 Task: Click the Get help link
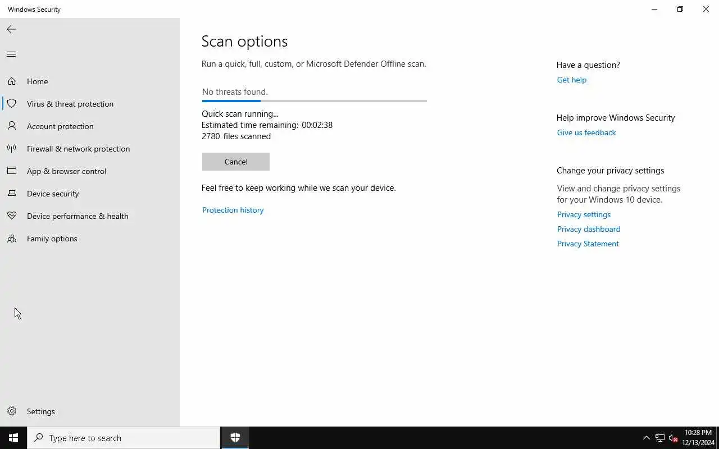point(571,80)
